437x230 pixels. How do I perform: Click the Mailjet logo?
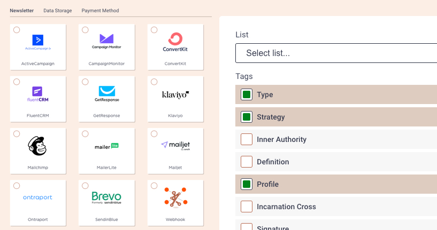(x=175, y=146)
